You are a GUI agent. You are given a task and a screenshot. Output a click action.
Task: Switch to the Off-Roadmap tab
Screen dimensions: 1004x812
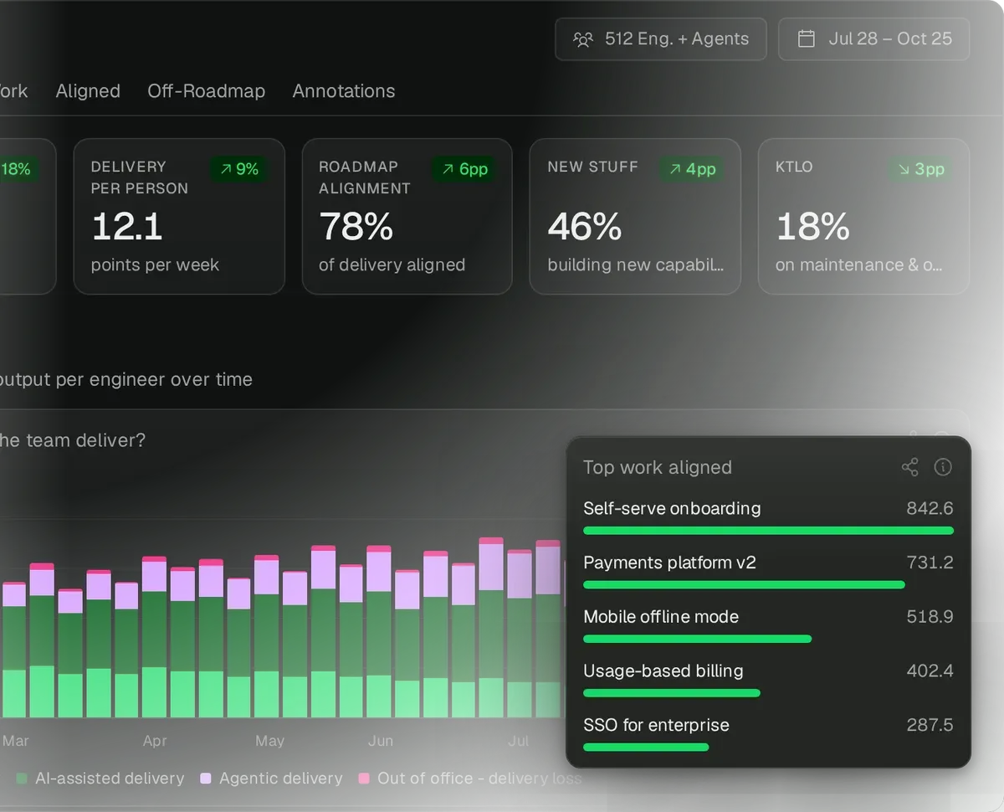coord(207,91)
